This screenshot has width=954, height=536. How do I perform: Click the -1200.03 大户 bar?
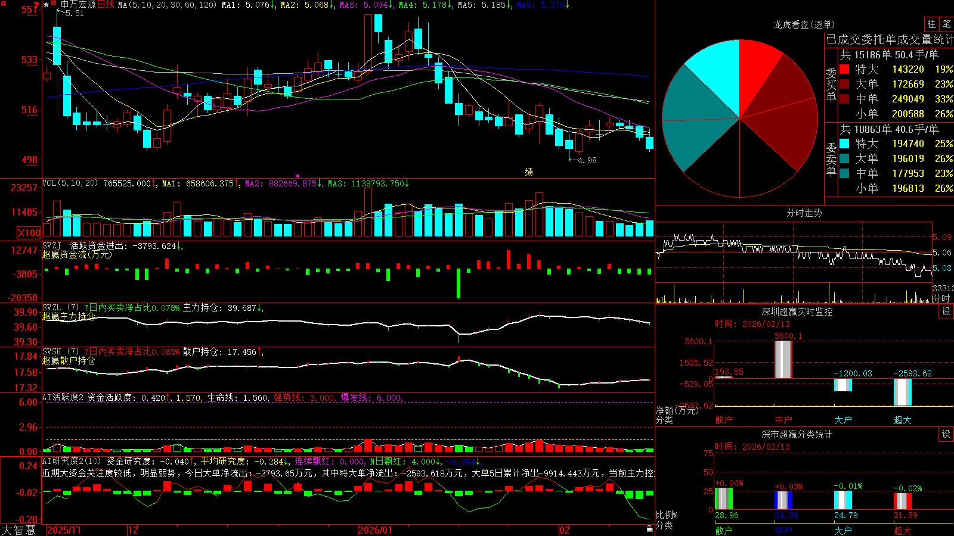tap(843, 385)
